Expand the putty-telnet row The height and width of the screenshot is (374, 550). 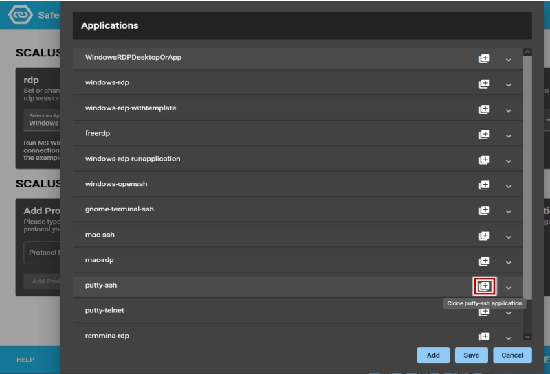pos(508,313)
